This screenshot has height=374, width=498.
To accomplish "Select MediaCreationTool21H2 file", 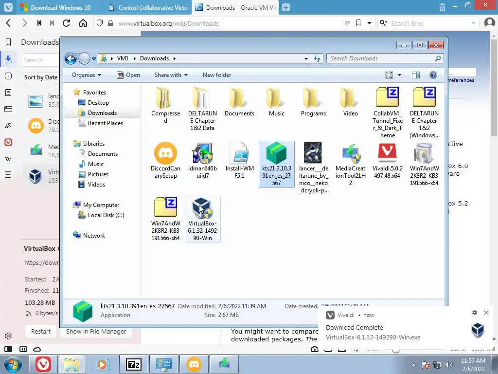I will (350, 164).
